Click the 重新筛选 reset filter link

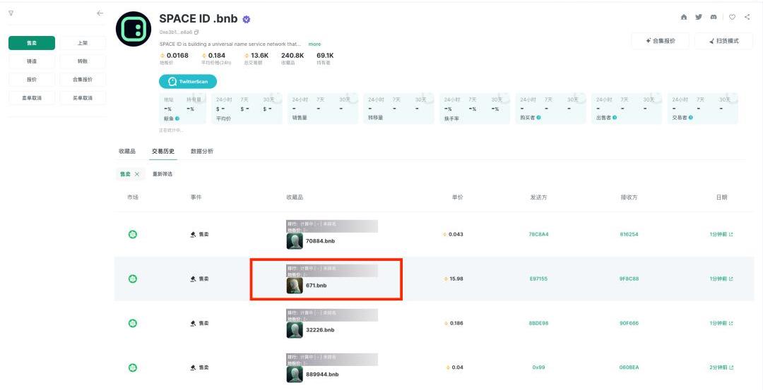[x=162, y=174]
